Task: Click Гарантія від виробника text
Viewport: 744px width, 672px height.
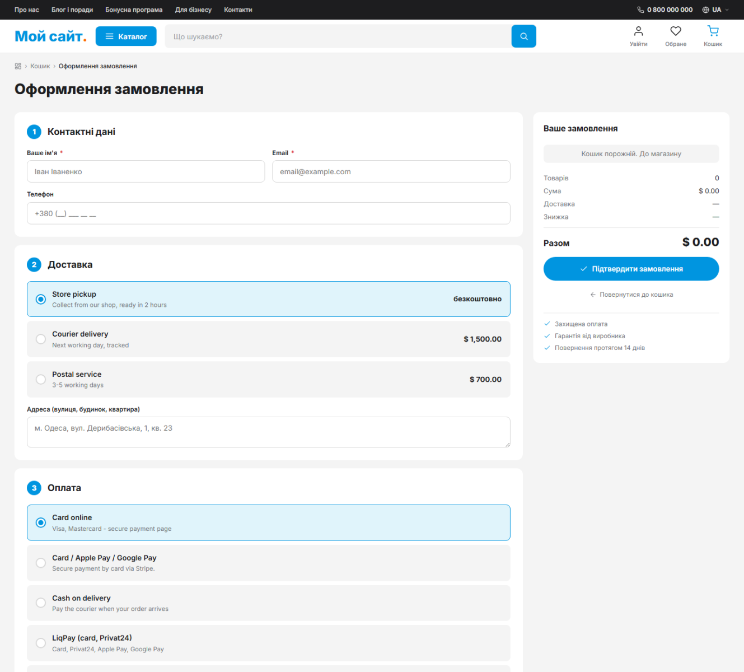Action: click(590, 336)
